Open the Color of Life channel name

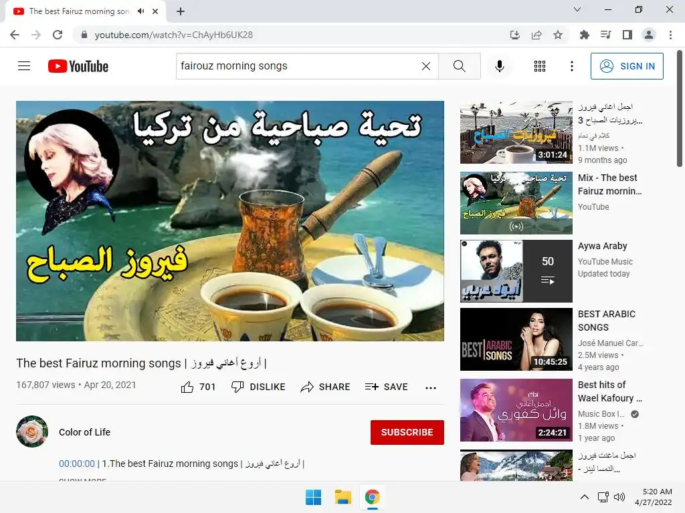(85, 432)
